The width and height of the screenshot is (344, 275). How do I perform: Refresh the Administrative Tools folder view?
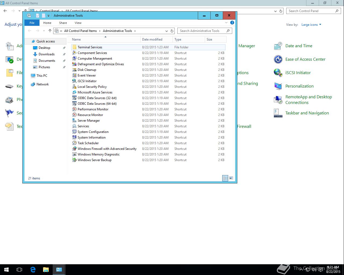(172, 31)
